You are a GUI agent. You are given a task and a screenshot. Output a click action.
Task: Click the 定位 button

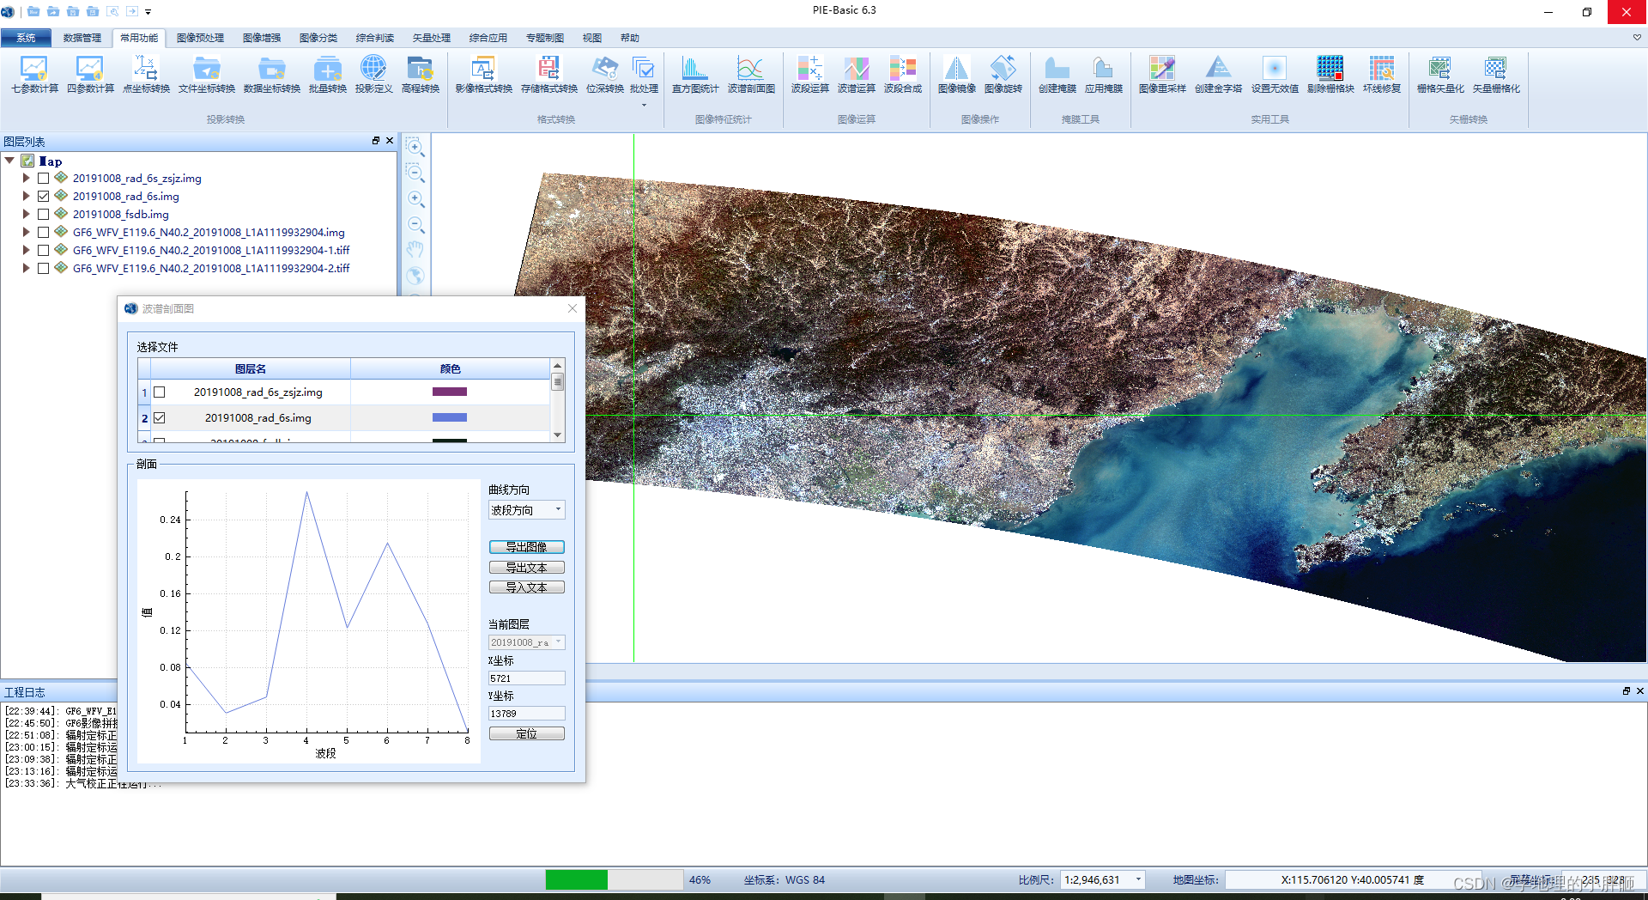(x=526, y=733)
